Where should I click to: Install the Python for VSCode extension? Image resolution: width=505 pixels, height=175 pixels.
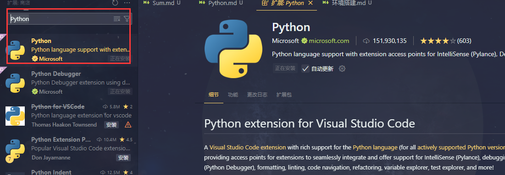pos(111,125)
